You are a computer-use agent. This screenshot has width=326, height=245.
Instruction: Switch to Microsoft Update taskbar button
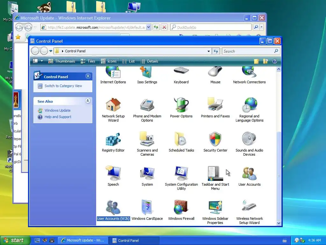coord(83,241)
